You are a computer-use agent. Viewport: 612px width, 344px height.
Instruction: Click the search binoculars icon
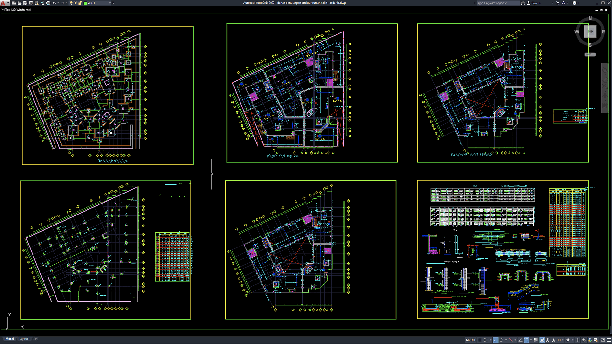pos(523,3)
